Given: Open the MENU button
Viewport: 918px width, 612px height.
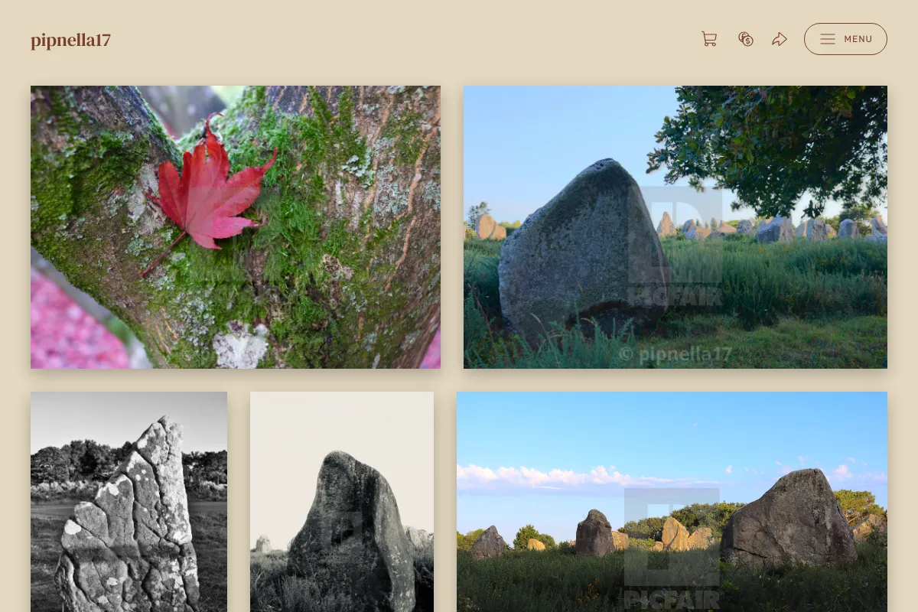Looking at the screenshot, I should pyautogui.click(x=845, y=39).
